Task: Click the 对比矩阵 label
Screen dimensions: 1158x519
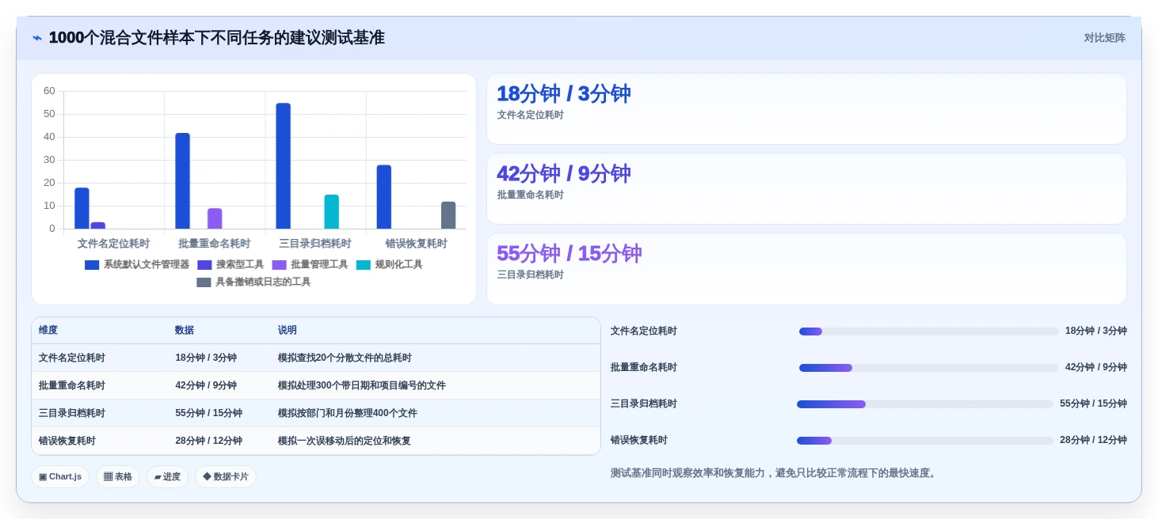Action: click(1104, 38)
